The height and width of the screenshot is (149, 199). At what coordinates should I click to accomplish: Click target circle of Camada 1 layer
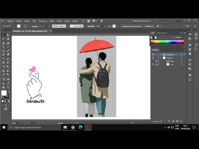(x=182, y=58)
